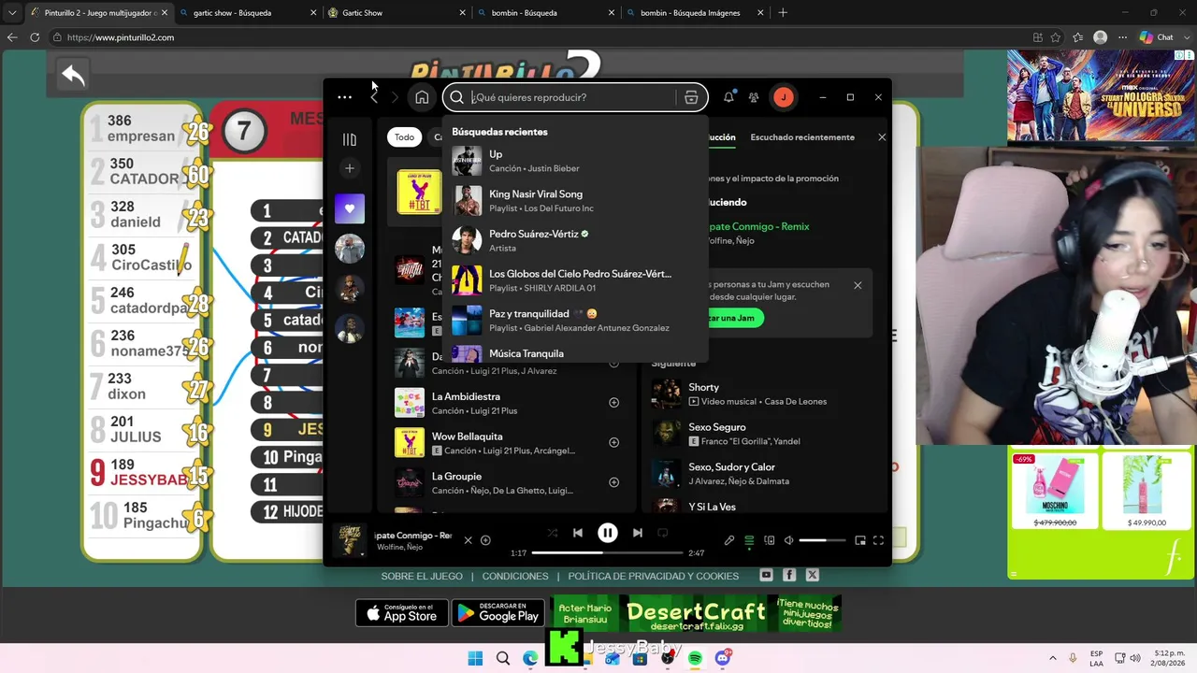This screenshot has height=673, width=1197.
Task: Open CONDICIONES footer link
Action: (x=515, y=577)
